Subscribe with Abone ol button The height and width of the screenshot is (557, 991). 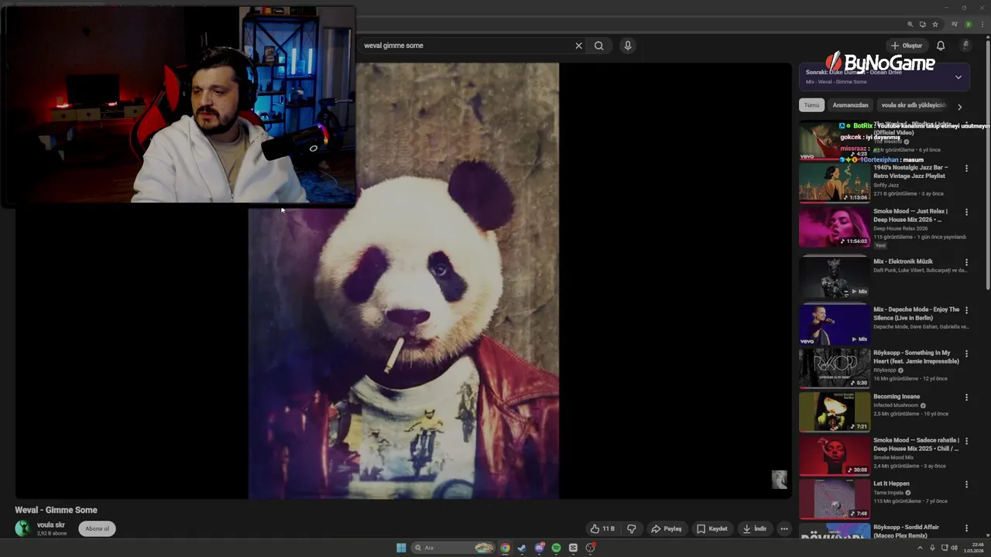tap(97, 529)
